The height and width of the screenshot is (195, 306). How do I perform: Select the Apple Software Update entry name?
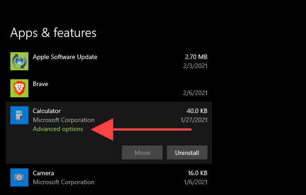click(65, 57)
